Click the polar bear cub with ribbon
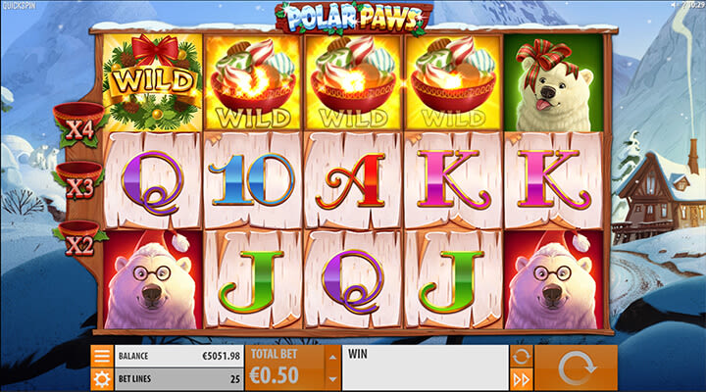Viewport: 706px width, 392px height. (x=553, y=83)
